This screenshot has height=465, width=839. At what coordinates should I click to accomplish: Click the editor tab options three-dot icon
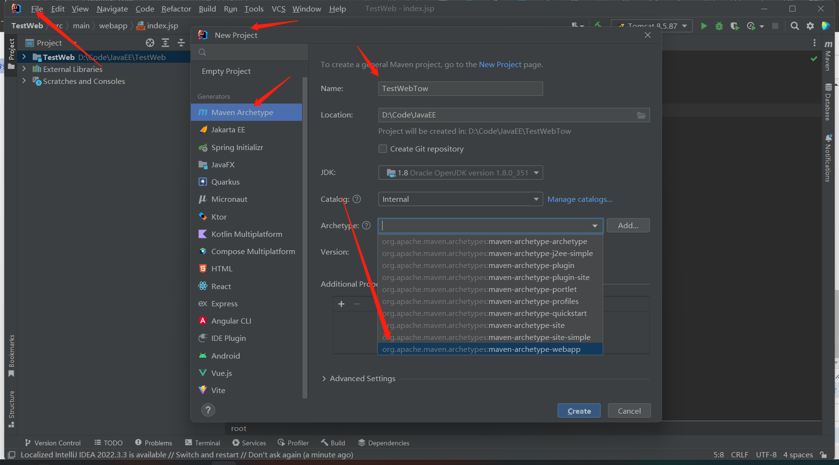coord(814,43)
